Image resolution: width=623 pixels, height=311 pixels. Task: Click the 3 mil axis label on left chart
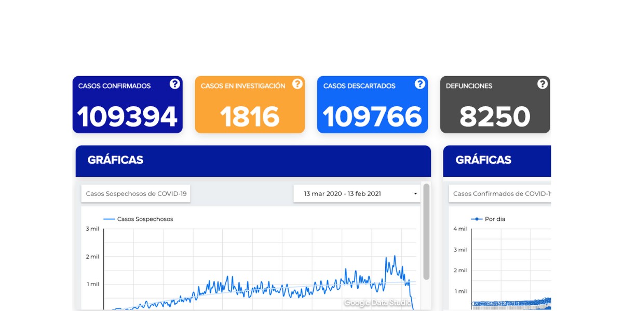(92, 229)
